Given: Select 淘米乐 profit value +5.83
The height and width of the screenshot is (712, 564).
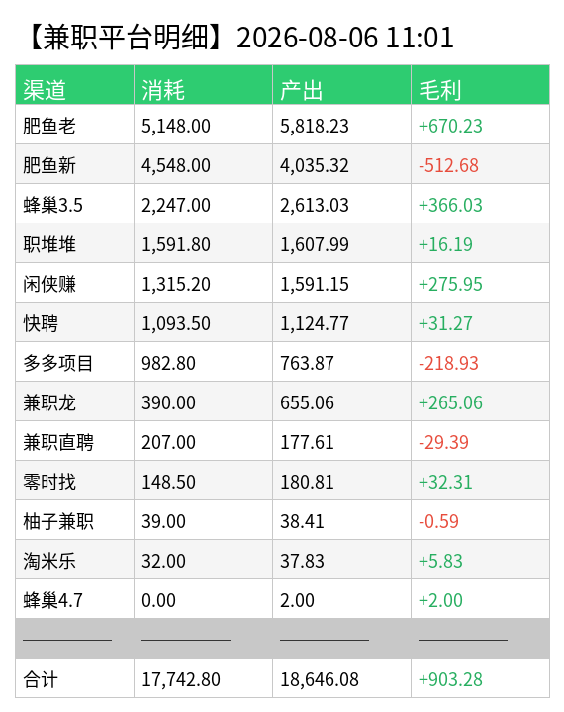Looking at the screenshot, I should click(x=440, y=561).
